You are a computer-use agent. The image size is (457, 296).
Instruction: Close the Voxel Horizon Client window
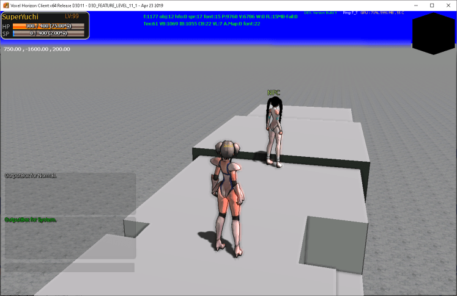[x=448, y=5]
